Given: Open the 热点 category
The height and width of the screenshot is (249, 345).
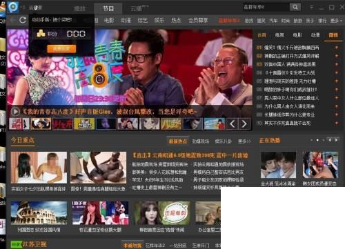Looking at the screenshot, I should click(176, 21).
